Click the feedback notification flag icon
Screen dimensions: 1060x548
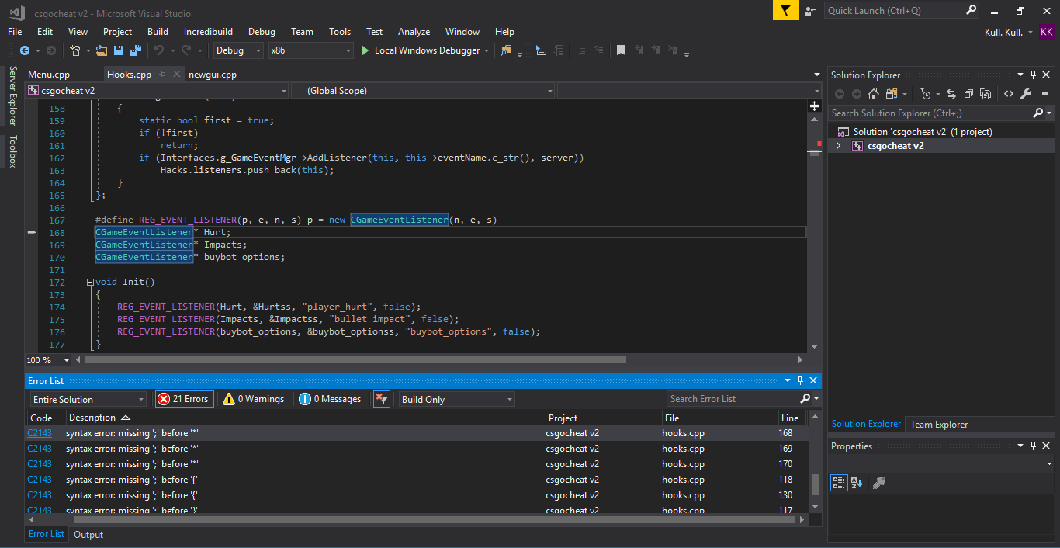785,10
